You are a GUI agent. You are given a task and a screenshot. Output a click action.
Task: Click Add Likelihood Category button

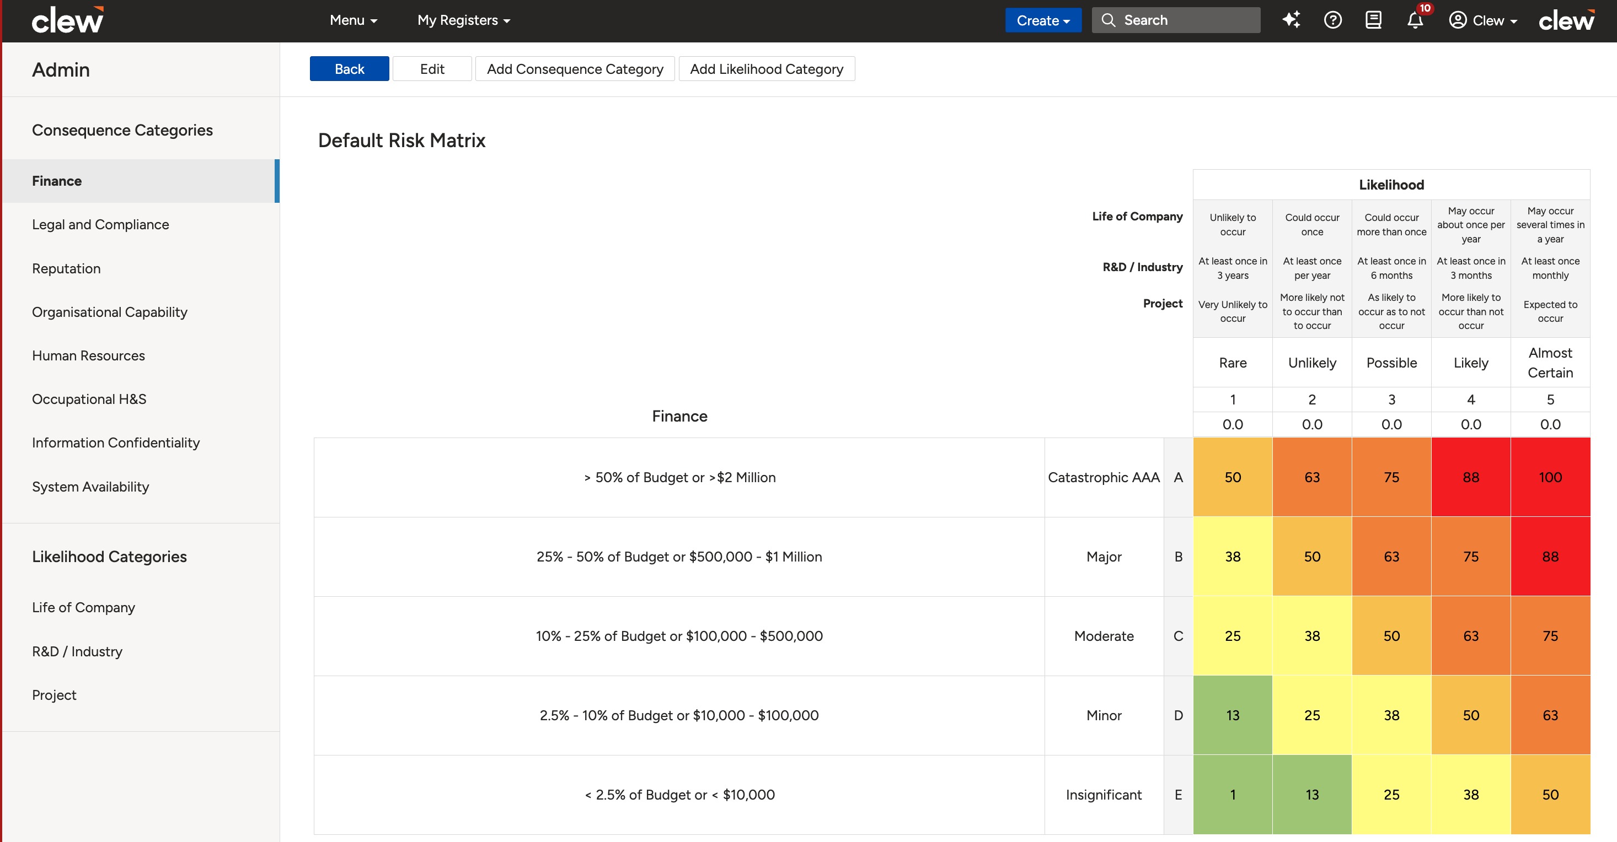767,69
